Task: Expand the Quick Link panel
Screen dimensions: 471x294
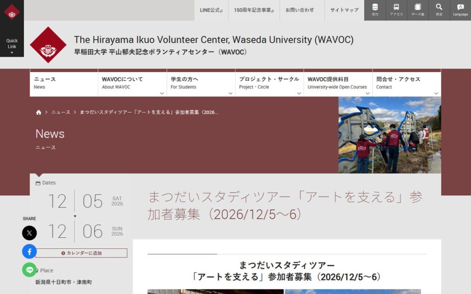Action: [x=11, y=46]
